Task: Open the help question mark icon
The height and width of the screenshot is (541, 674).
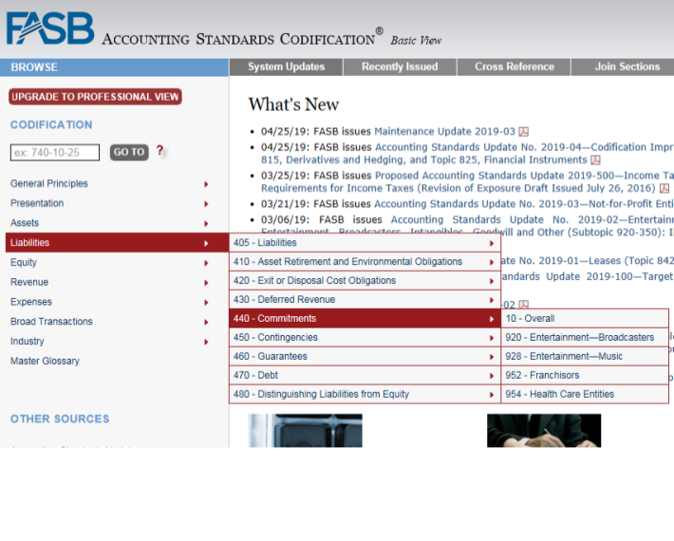Action: tap(159, 150)
